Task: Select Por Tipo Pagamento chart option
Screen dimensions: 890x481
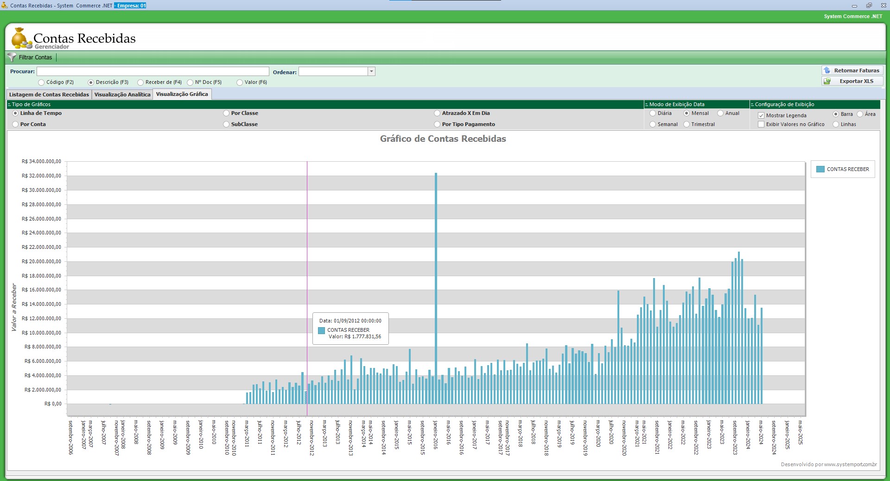Action: (437, 124)
